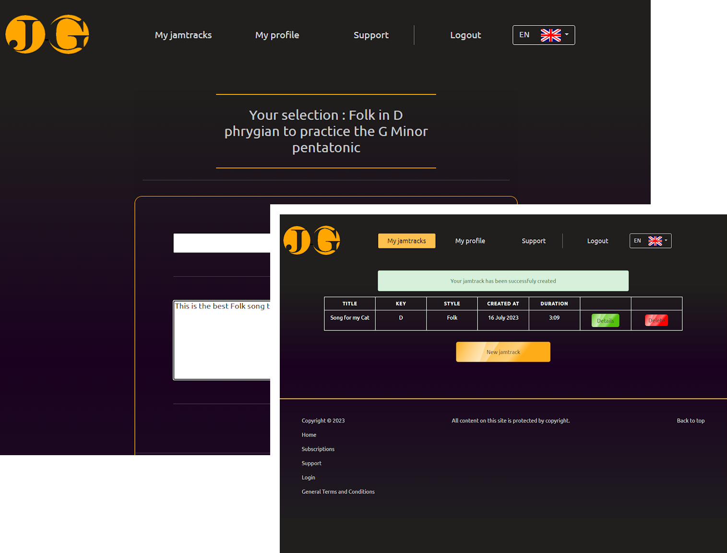The width and height of the screenshot is (727, 553).
Task: Open the Login footer link
Action: pos(309,478)
